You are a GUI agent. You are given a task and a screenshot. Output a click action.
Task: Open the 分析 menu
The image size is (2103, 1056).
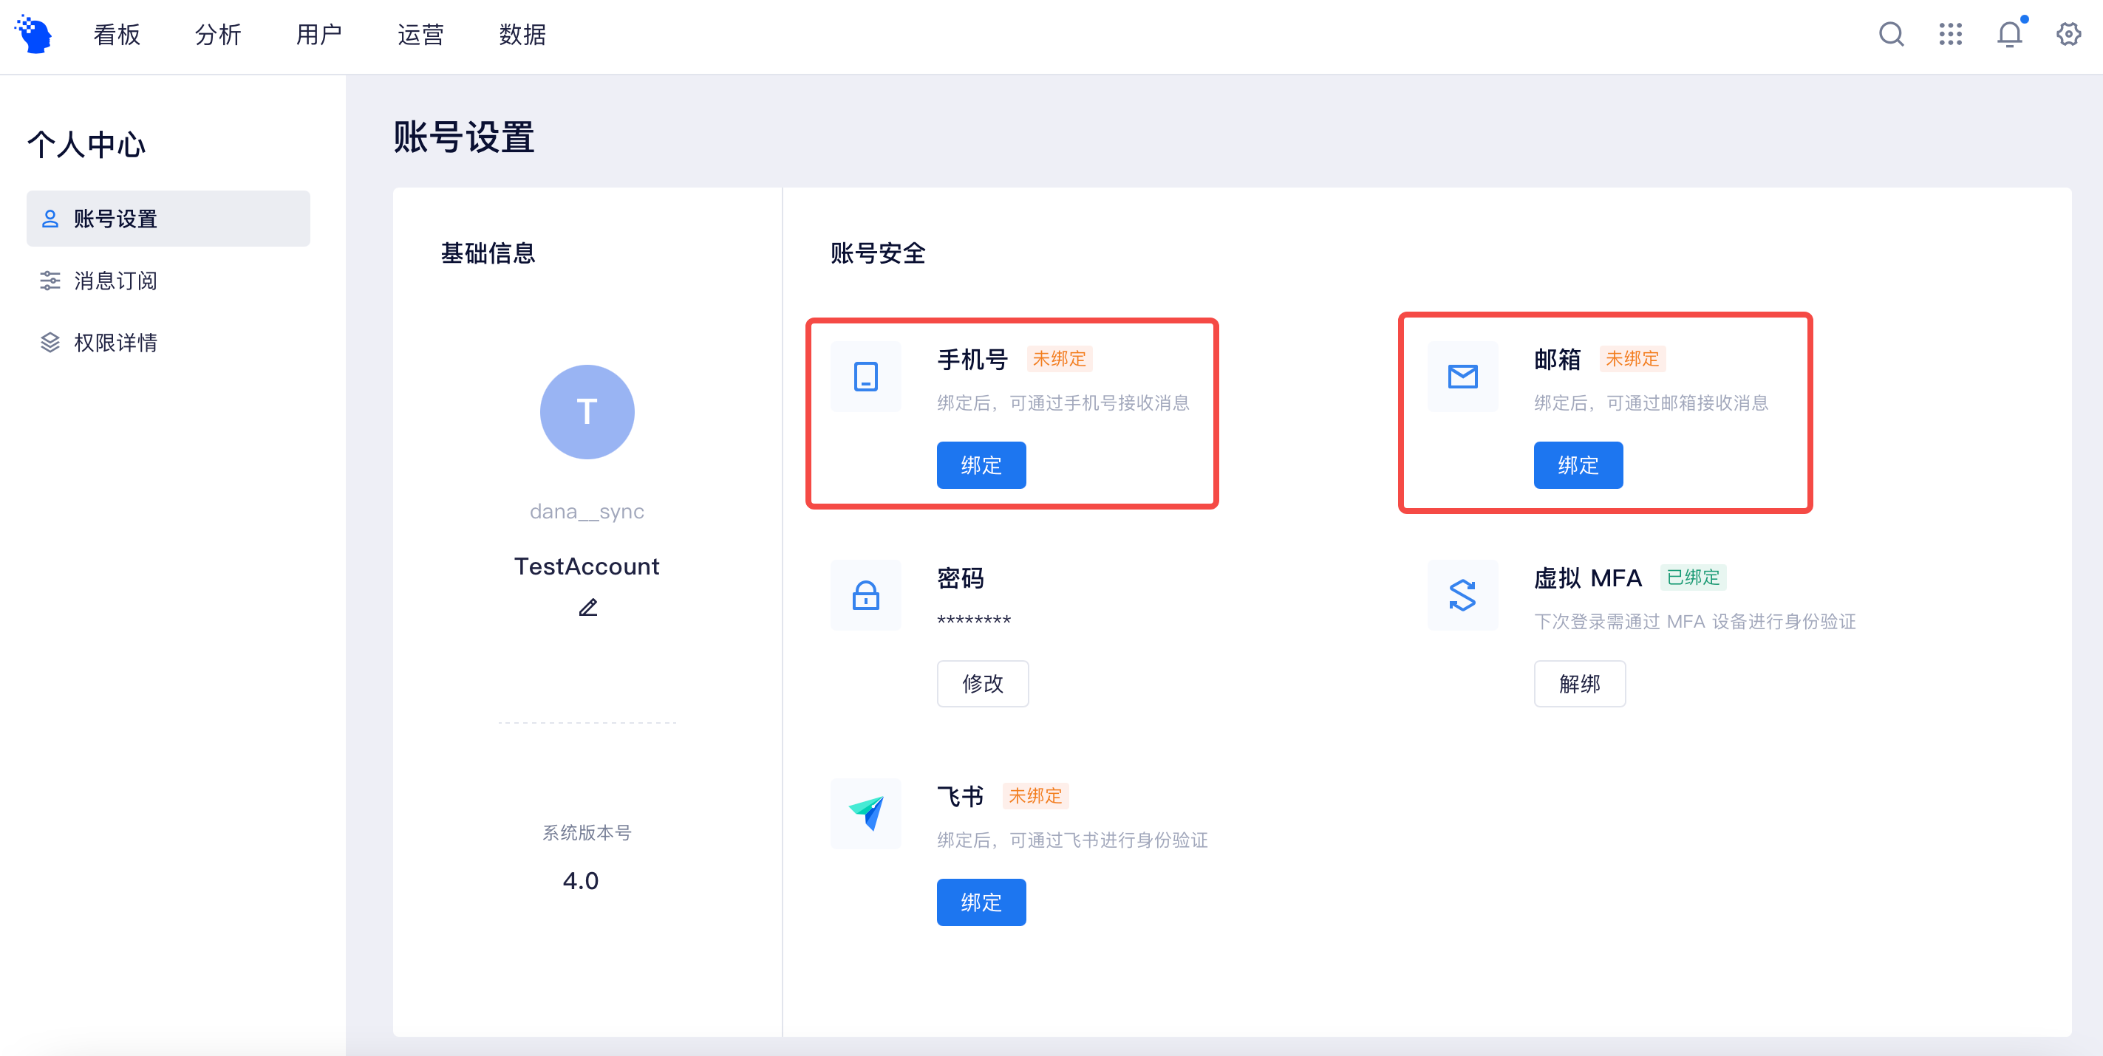218,35
